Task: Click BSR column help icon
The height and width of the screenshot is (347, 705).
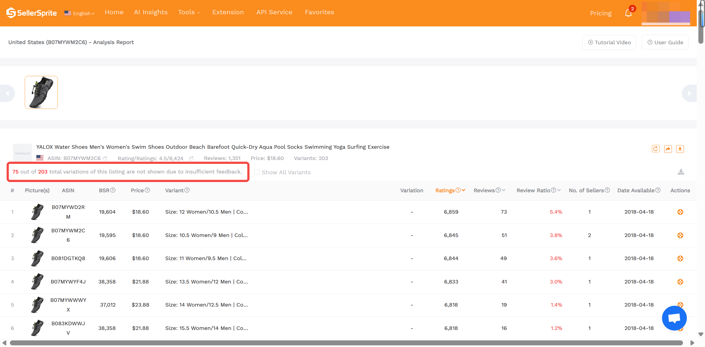Action: [113, 190]
